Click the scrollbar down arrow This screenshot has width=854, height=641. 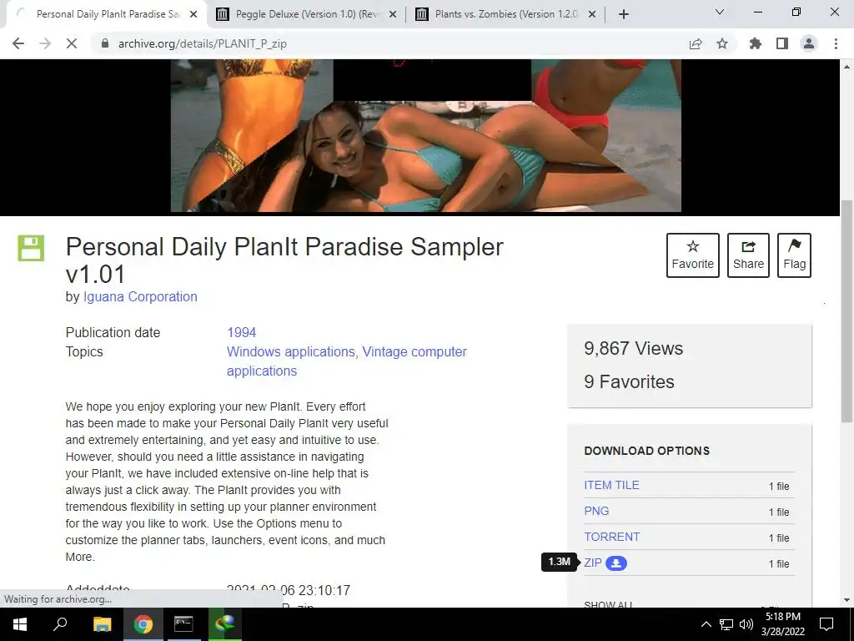tap(846, 600)
